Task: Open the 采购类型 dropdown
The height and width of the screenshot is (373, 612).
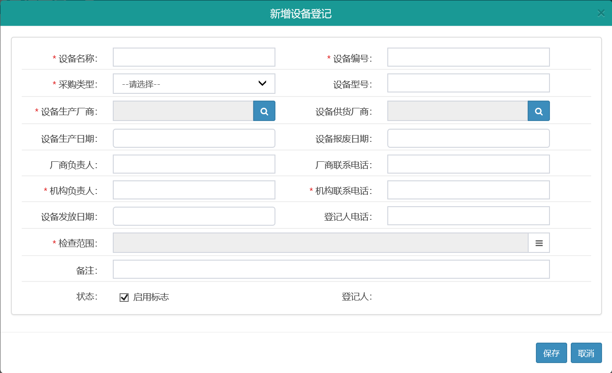Action: click(x=194, y=84)
